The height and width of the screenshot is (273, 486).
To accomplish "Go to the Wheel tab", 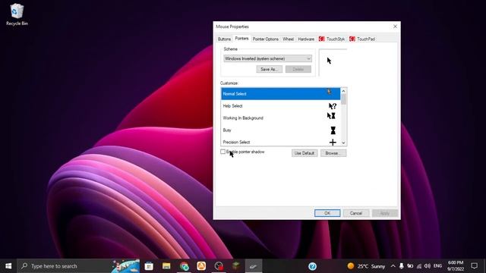I will click(x=288, y=39).
